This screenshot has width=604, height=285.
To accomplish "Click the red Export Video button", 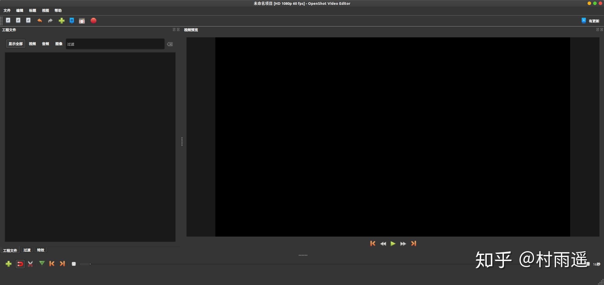I will (94, 21).
